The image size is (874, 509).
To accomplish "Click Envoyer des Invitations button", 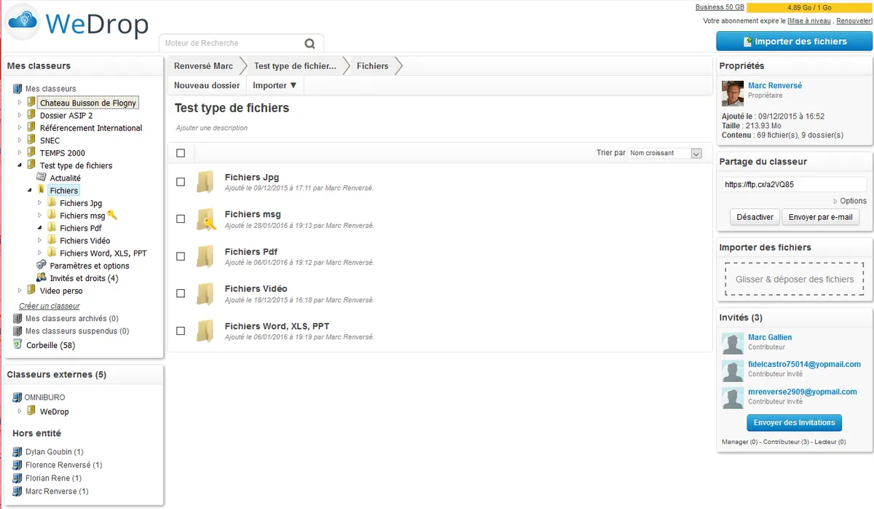I will 794,422.
